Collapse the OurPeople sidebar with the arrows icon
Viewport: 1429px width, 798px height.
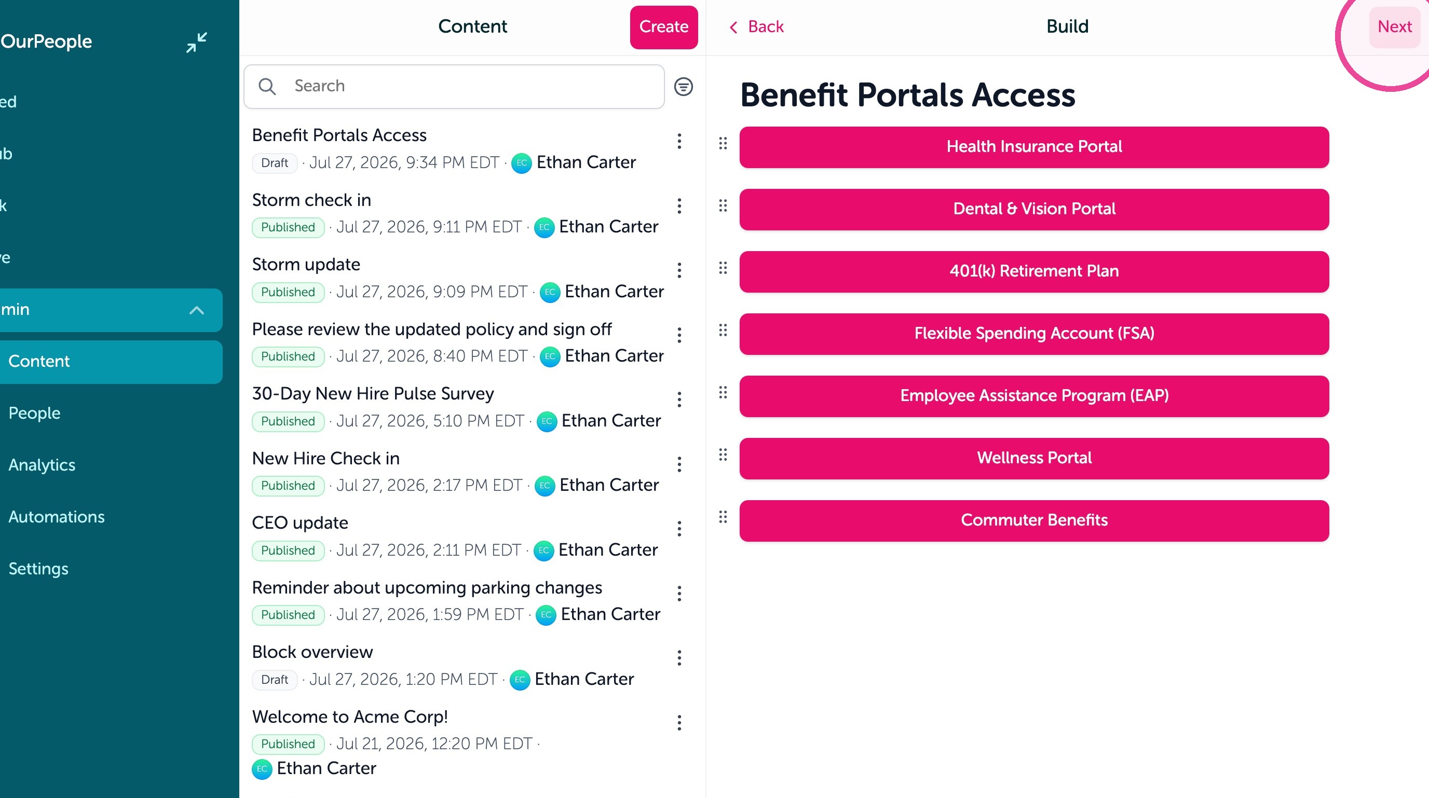point(196,42)
